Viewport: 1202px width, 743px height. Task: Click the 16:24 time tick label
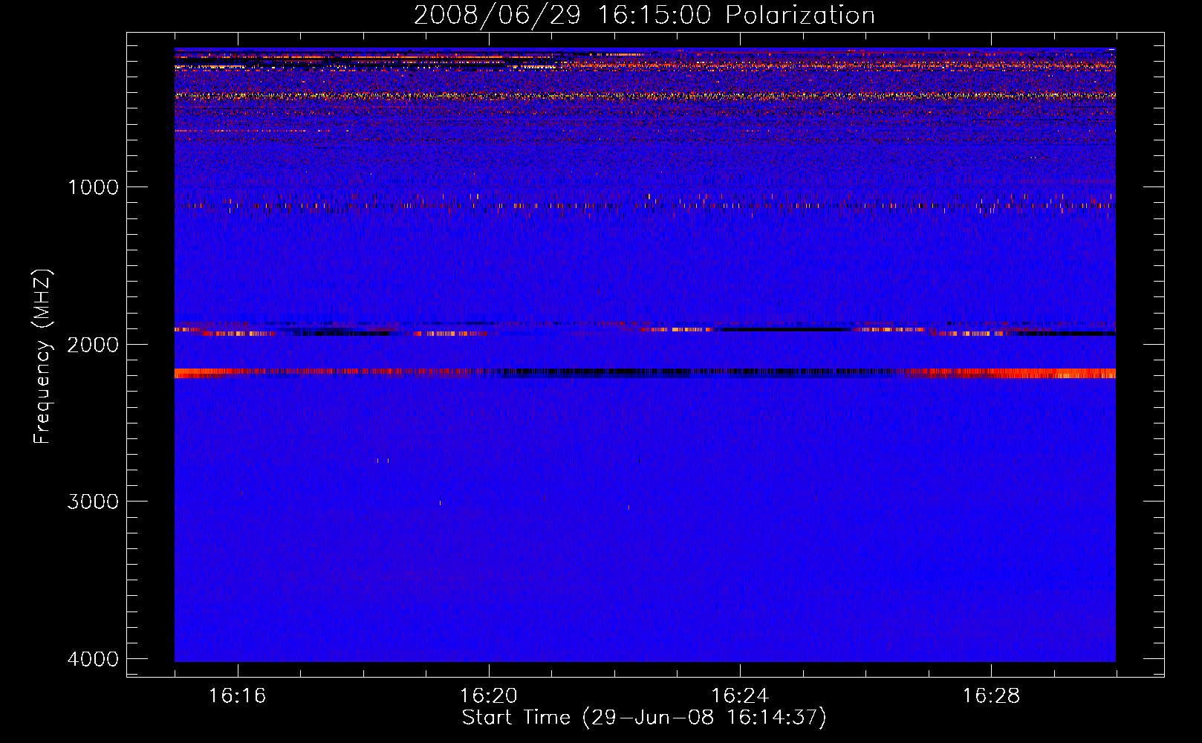[740, 696]
